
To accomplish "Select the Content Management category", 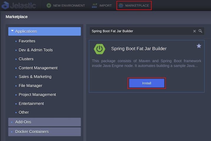I will (38, 68).
